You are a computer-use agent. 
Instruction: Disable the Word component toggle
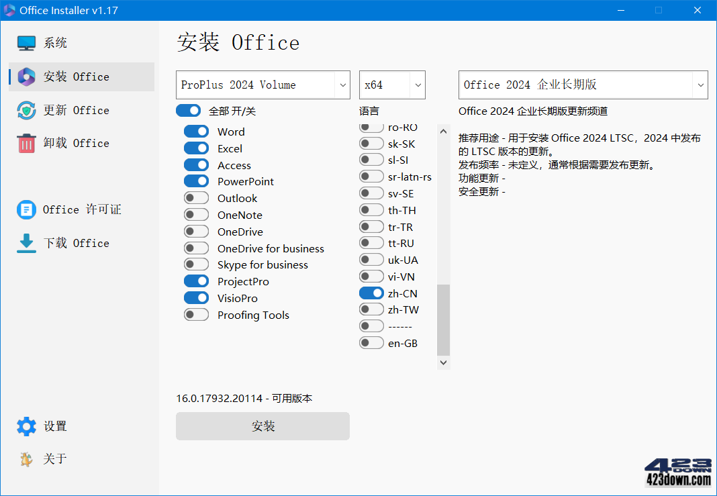pos(196,132)
